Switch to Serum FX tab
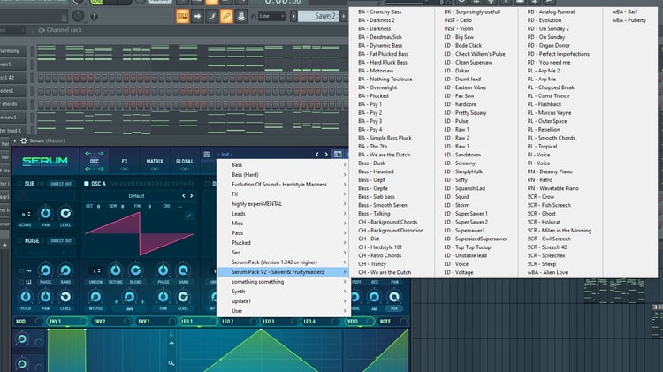 point(125,161)
